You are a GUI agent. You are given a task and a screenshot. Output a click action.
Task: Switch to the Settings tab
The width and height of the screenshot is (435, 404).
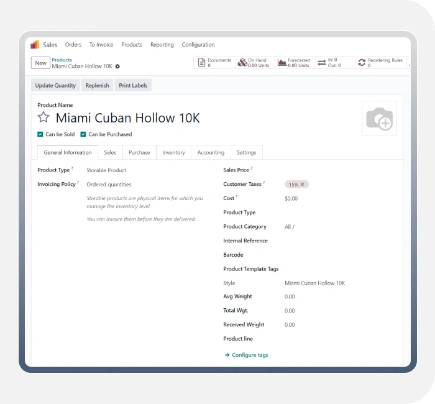point(246,152)
